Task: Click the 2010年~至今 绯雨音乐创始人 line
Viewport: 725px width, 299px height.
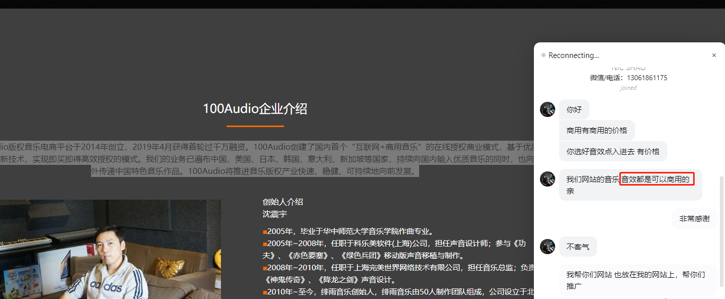Action: (x=399, y=291)
